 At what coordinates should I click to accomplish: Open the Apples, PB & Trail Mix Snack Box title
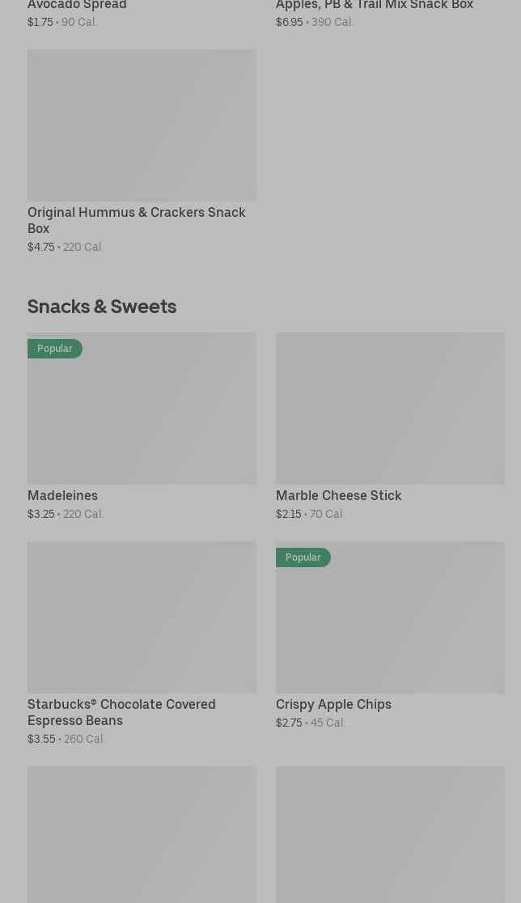click(x=375, y=6)
